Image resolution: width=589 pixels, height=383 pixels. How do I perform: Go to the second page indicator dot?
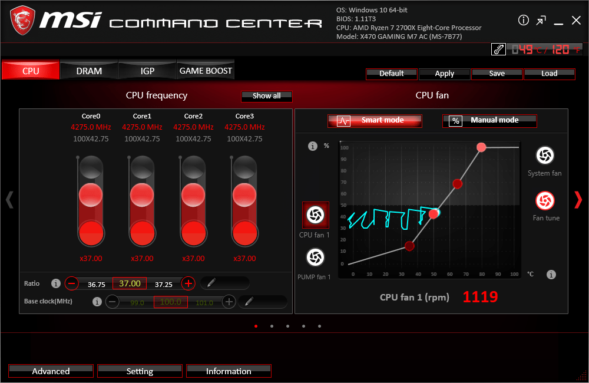tap(272, 326)
